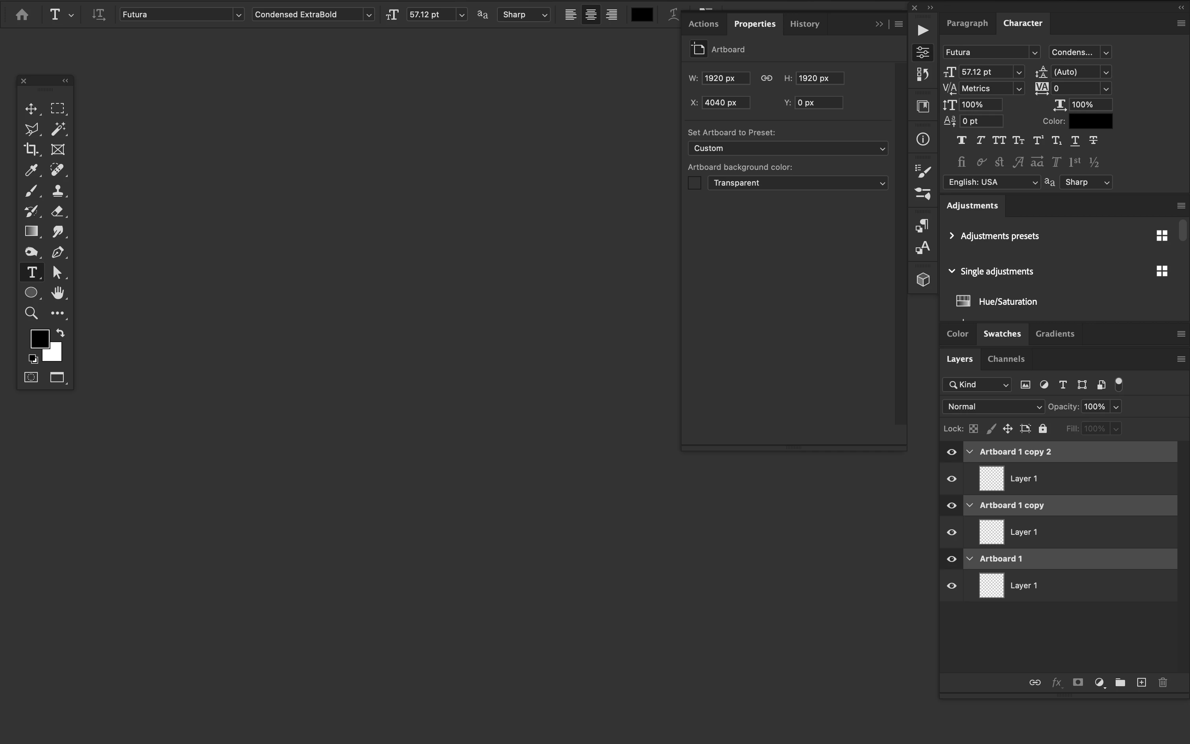
Task: Click the Character panel text color swatch
Action: pos(1090,121)
